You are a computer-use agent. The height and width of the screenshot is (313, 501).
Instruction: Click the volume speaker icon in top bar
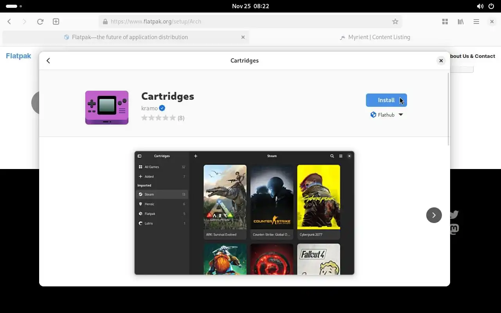(480, 6)
